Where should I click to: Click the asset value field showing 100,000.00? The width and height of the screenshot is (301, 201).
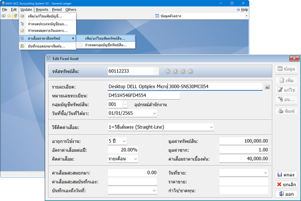[244, 141]
